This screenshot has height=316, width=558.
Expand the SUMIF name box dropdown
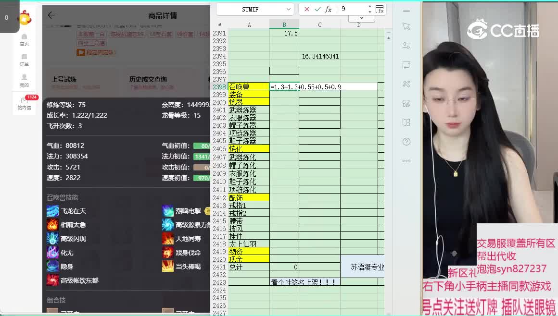click(288, 9)
